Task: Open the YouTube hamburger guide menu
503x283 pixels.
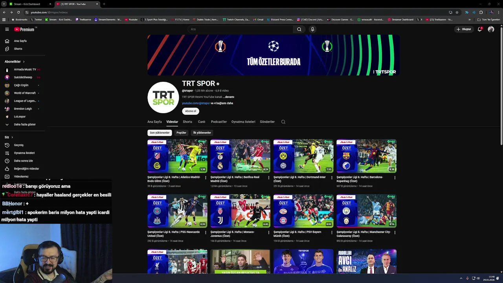Action: pyautogui.click(x=7, y=29)
